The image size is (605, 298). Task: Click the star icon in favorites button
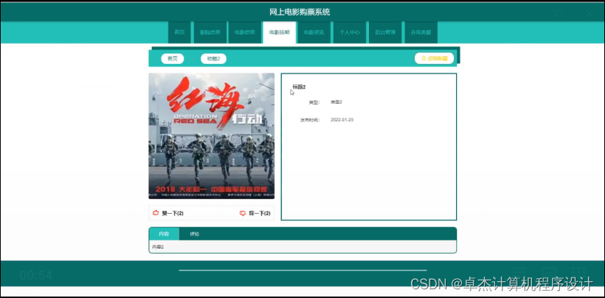[424, 58]
